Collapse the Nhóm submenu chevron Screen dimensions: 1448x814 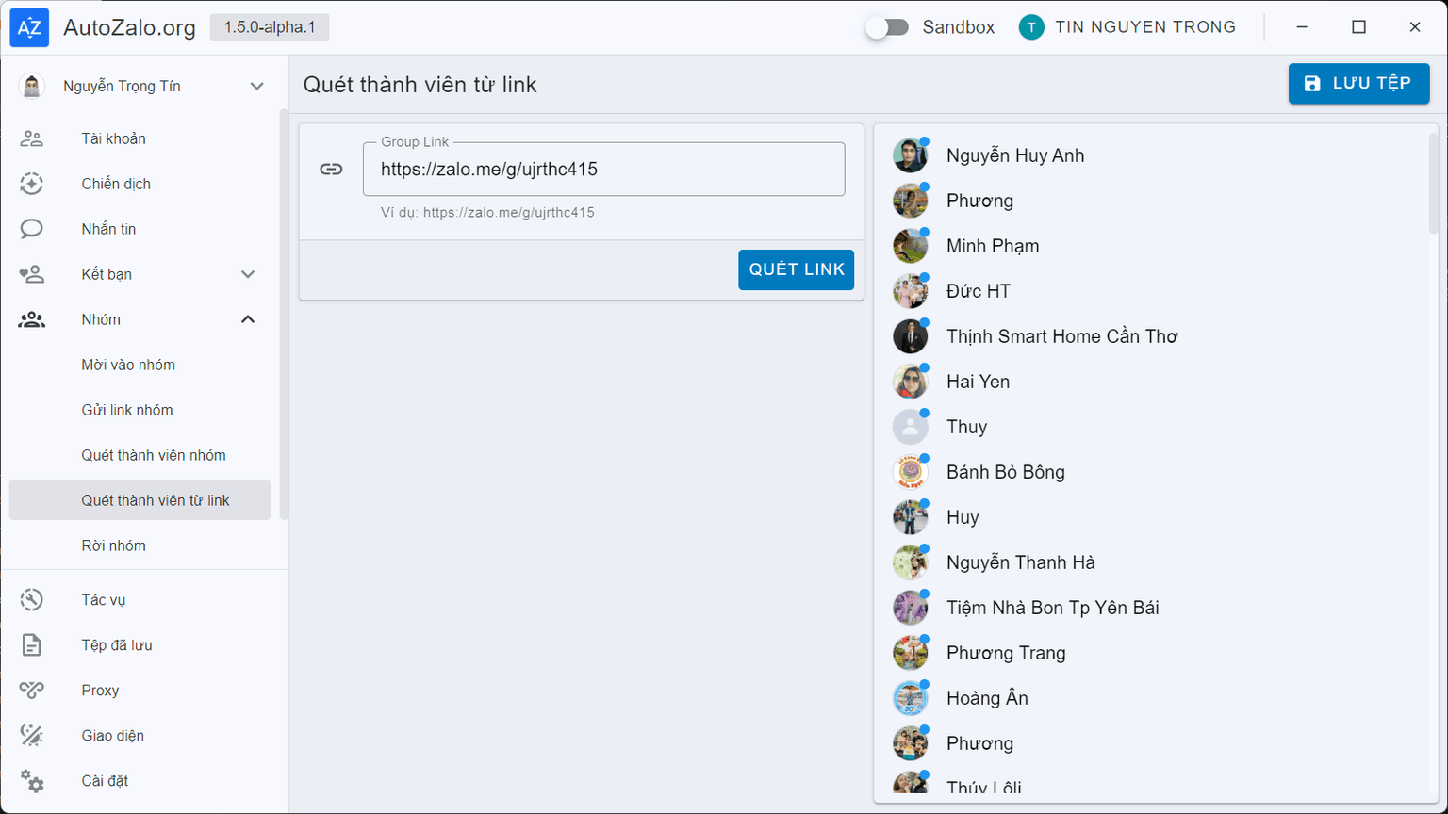pos(248,319)
